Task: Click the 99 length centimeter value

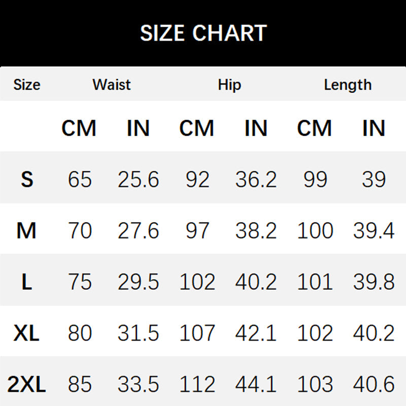Action: (315, 180)
